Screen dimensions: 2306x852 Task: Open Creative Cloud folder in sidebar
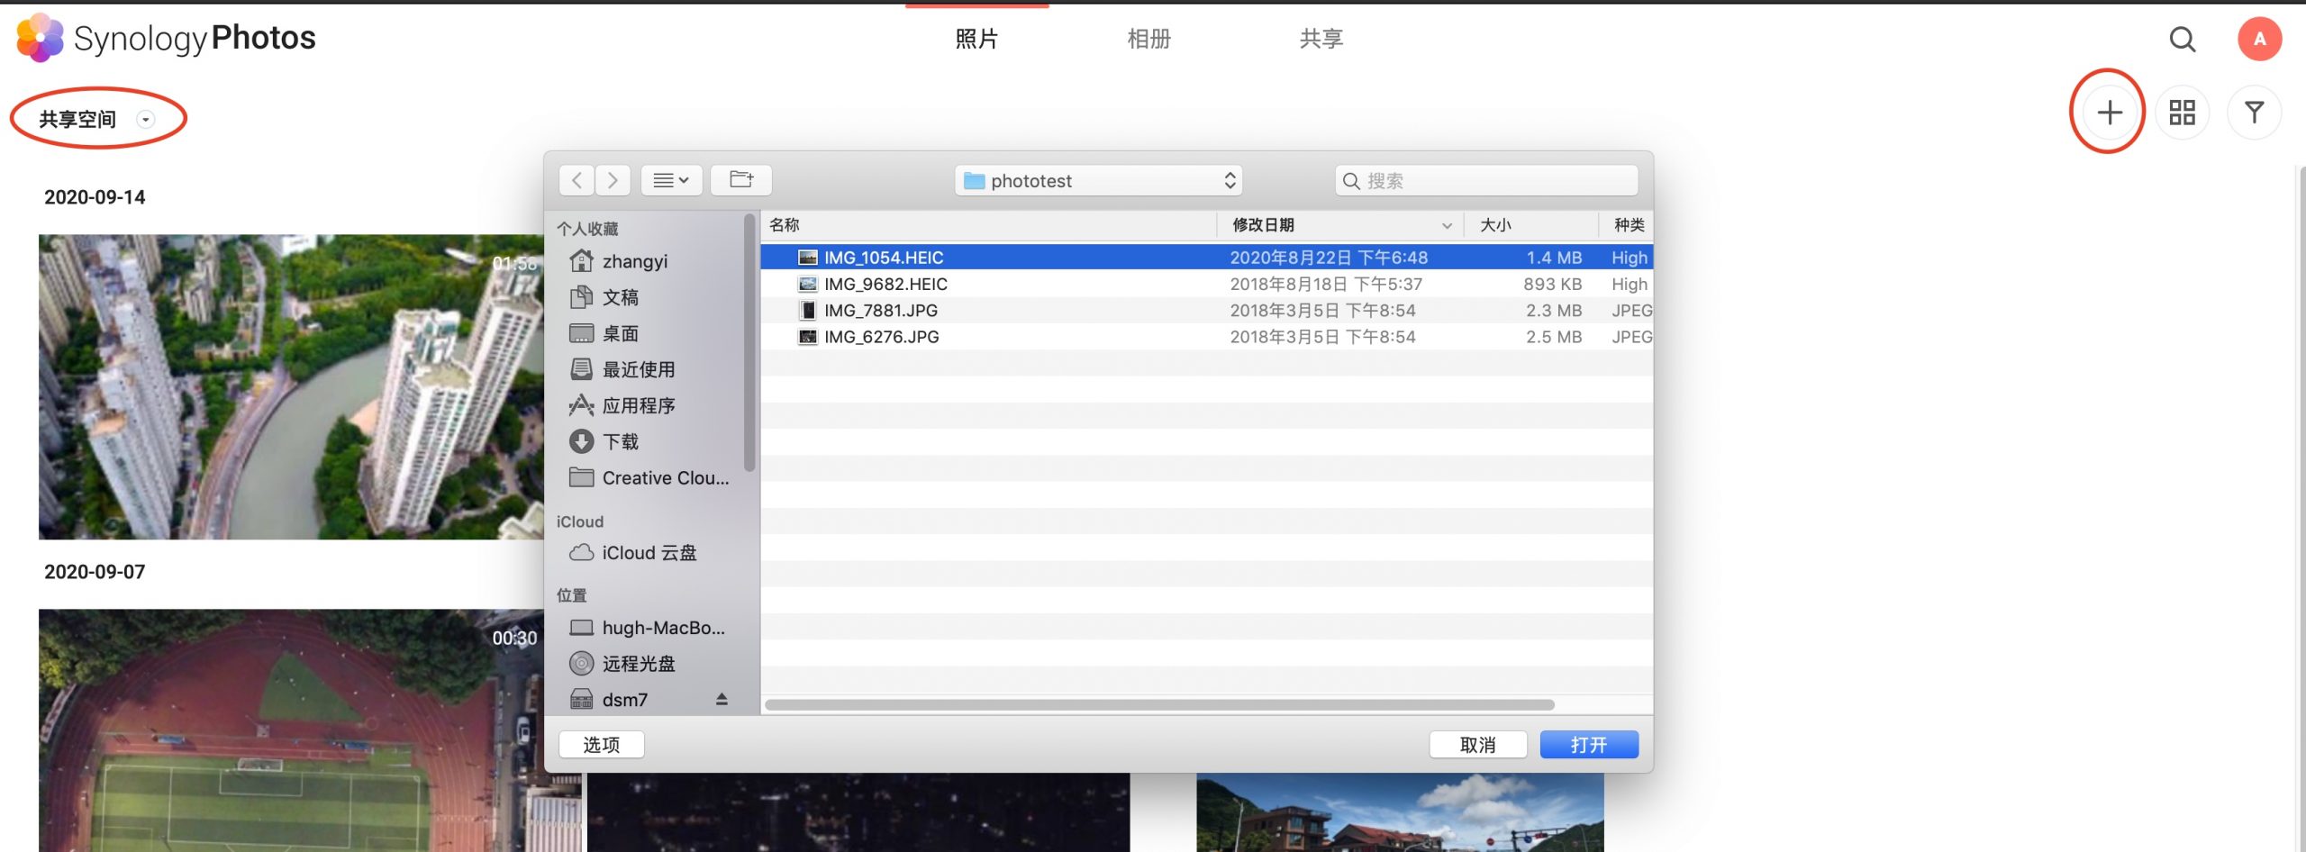point(649,477)
